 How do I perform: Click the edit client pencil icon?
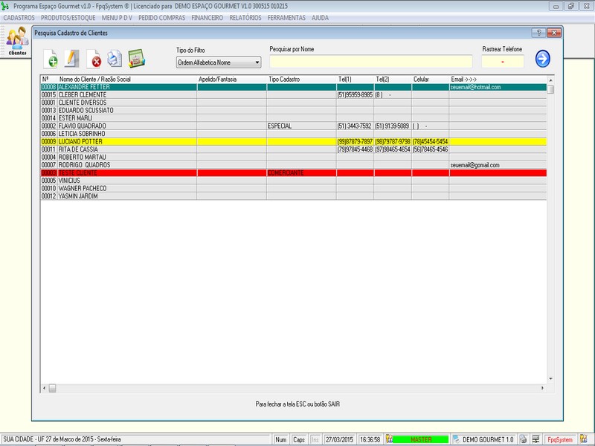[71, 58]
